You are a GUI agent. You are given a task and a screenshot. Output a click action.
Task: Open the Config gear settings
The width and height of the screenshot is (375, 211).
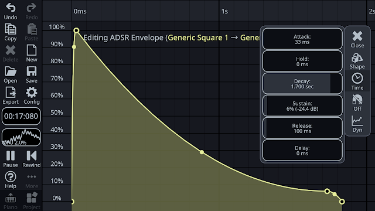pyautogui.click(x=31, y=93)
